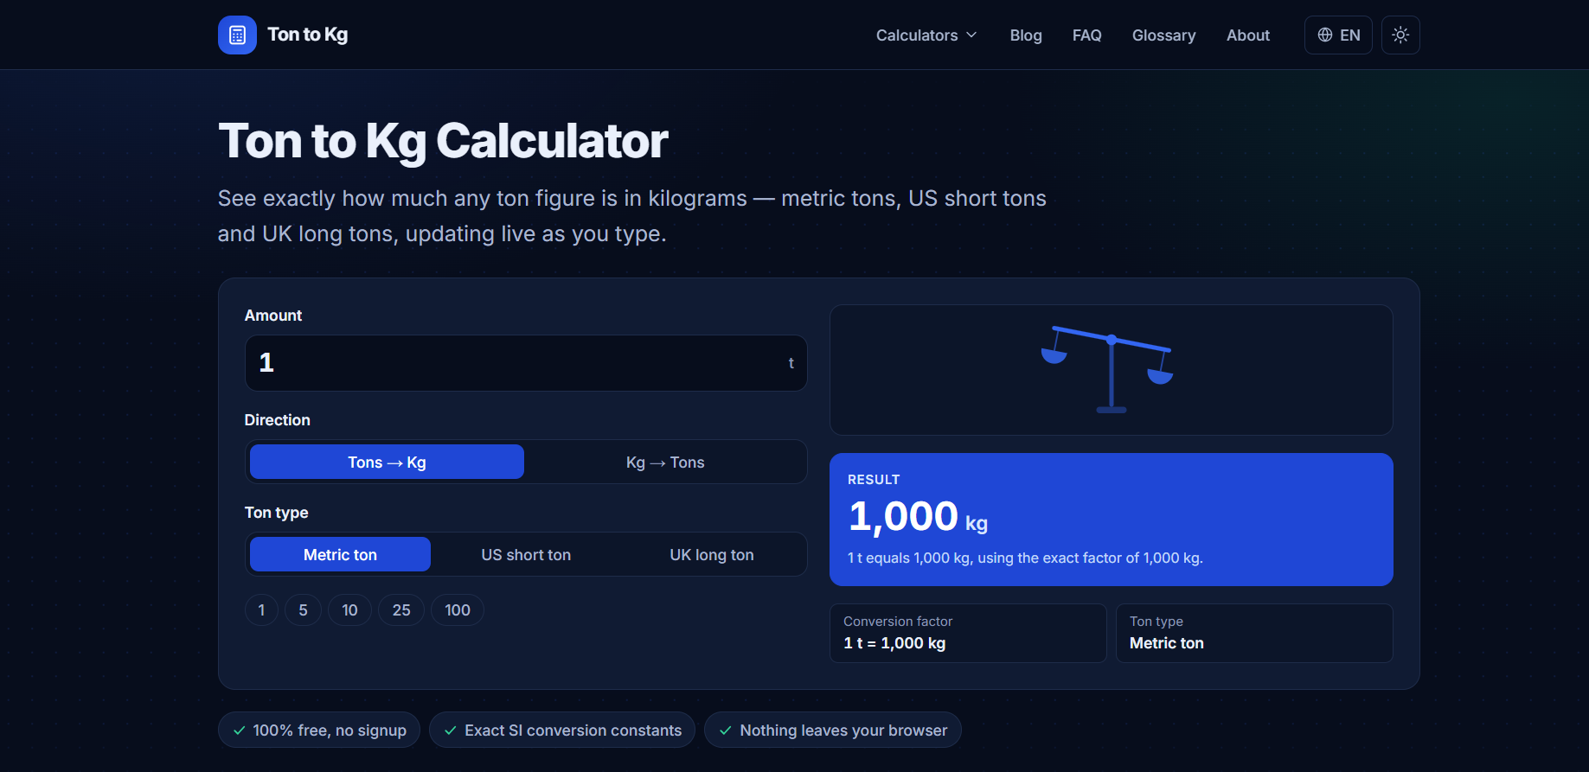Click the blue Result 1,000 kg panel
Screen dimensions: 1589x772
(x=1111, y=520)
